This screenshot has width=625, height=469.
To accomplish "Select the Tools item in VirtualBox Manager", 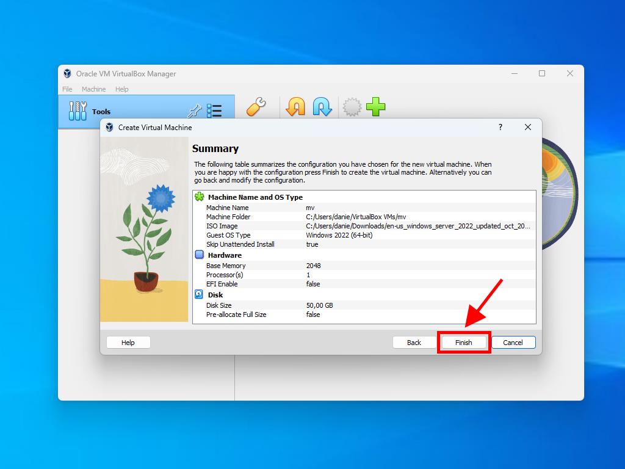I will coord(146,111).
